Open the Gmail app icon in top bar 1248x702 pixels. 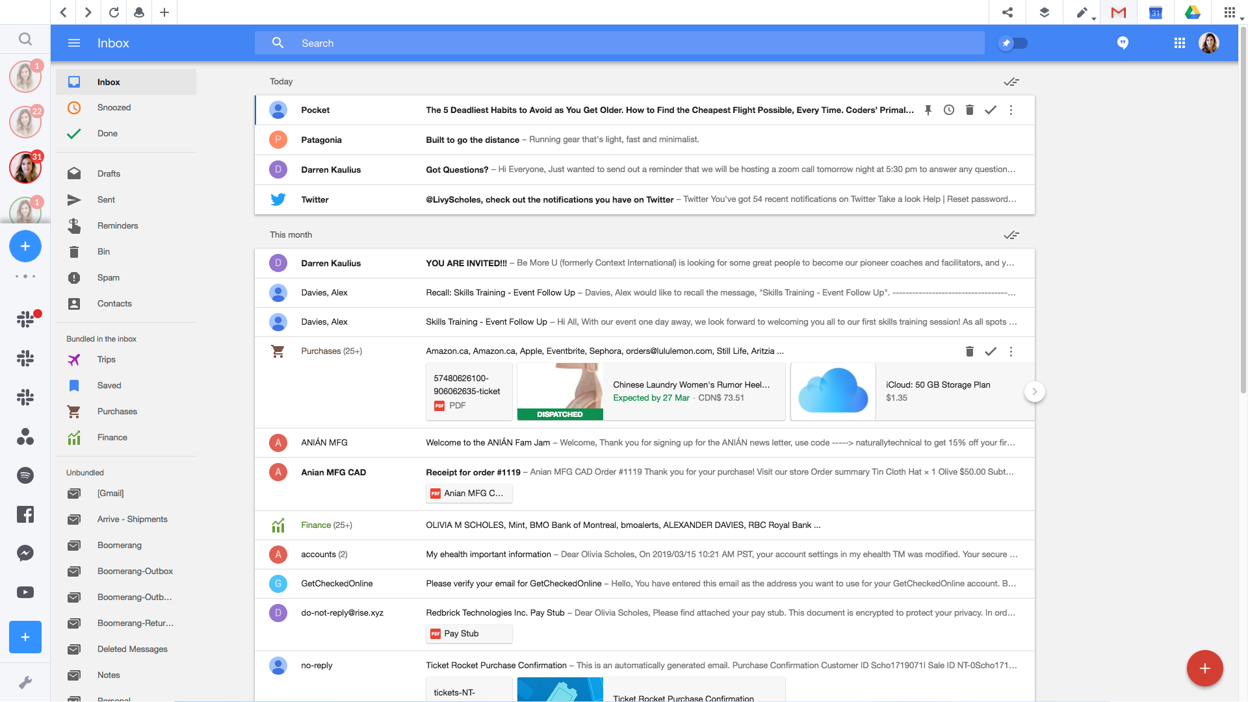pos(1119,12)
